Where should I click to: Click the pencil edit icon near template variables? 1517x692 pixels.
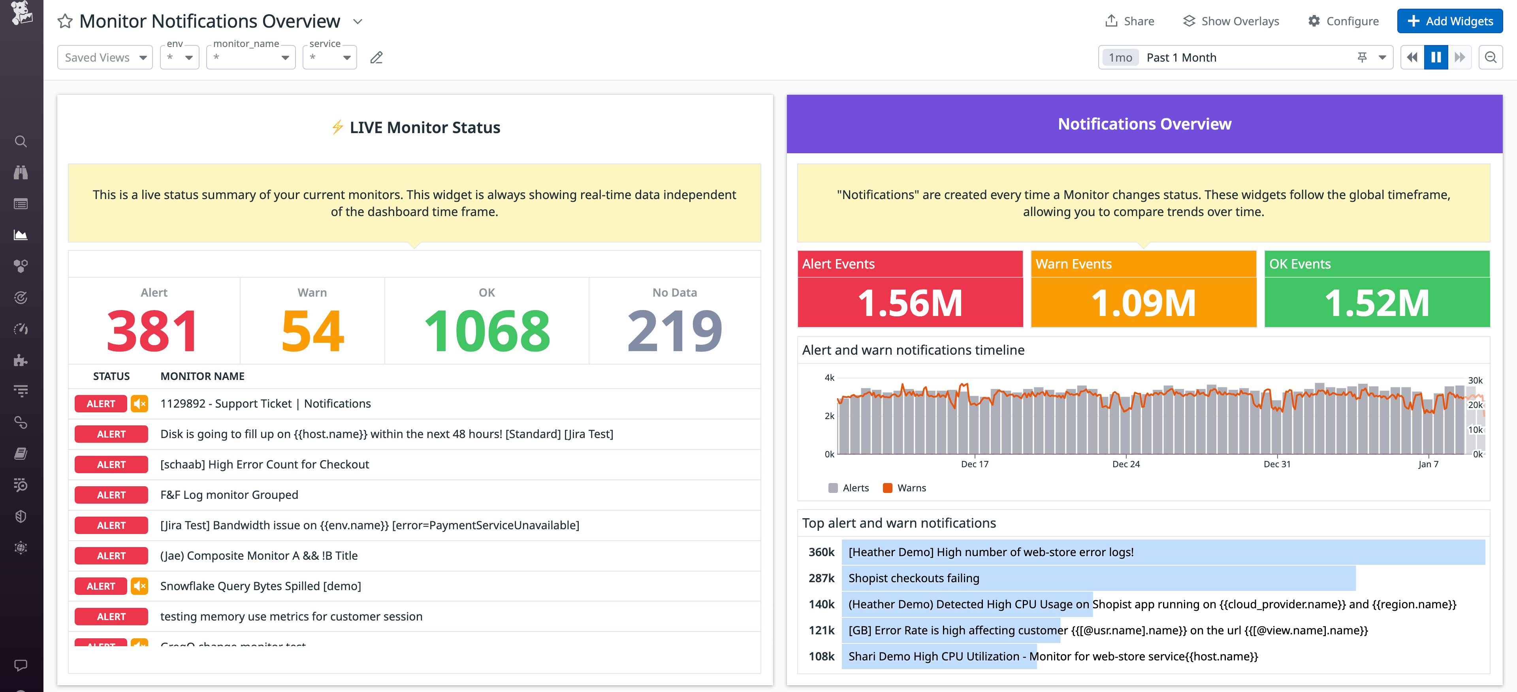[376, 57]
